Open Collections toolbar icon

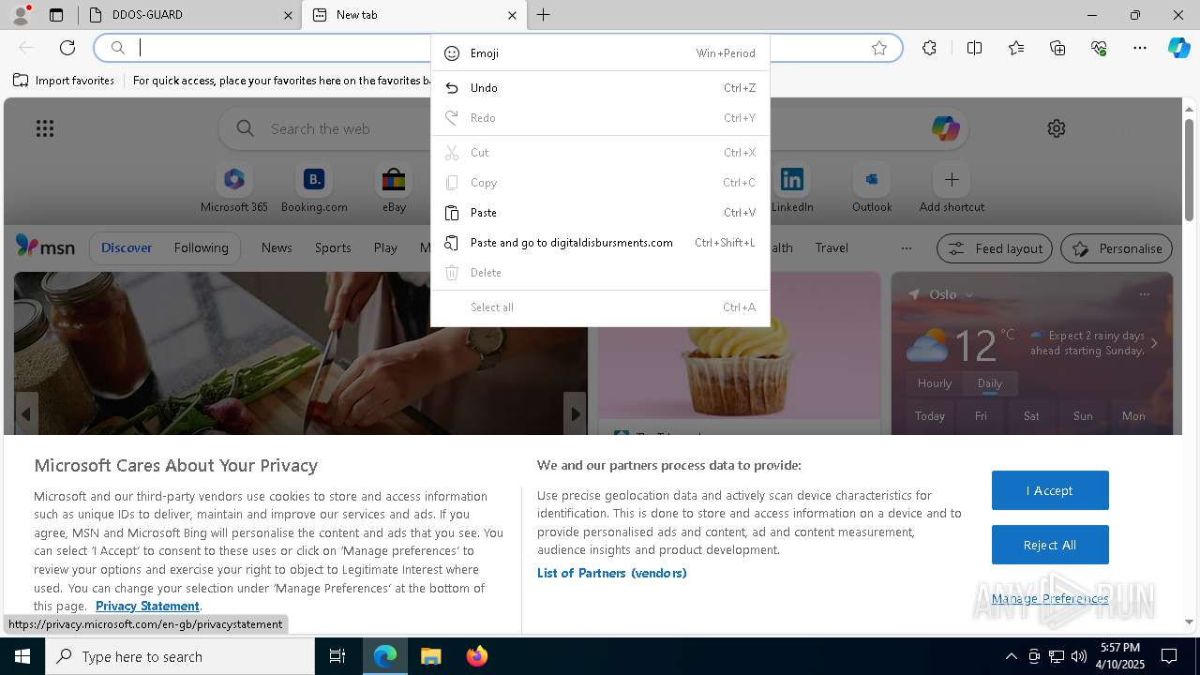1057,48
